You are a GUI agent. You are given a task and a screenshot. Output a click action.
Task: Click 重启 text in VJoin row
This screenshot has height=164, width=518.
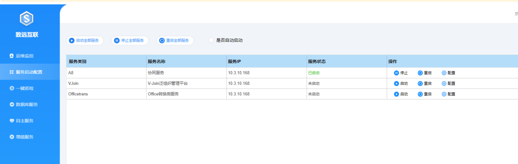[428, 84]
